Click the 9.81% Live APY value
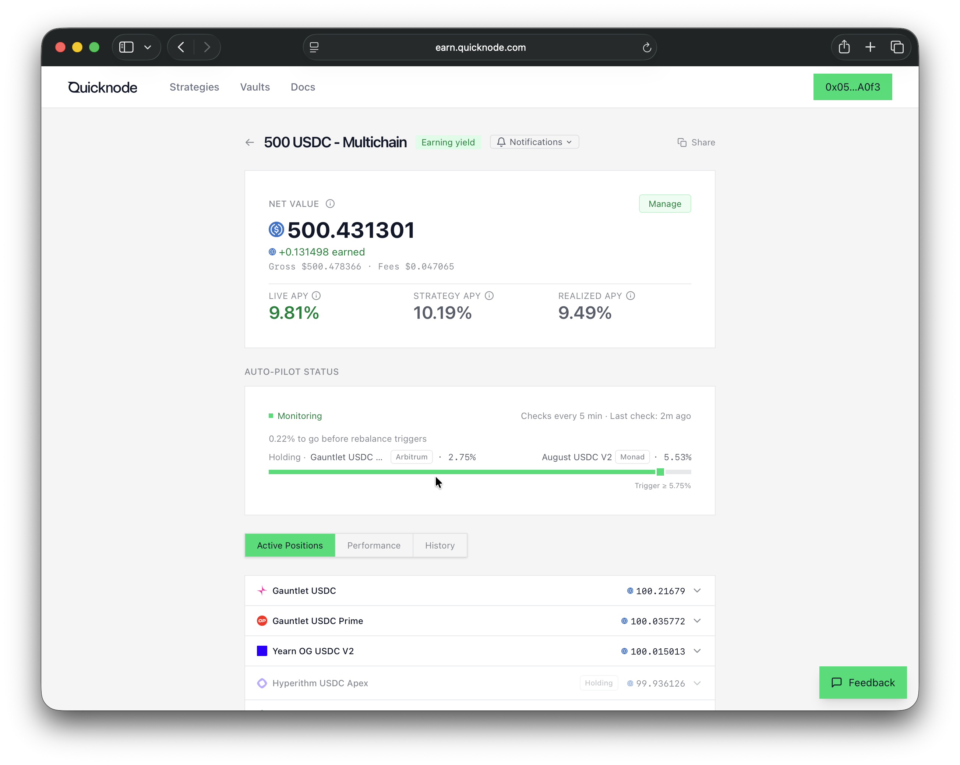The width and height of the screenshot is (960, 765). [294, 313]
